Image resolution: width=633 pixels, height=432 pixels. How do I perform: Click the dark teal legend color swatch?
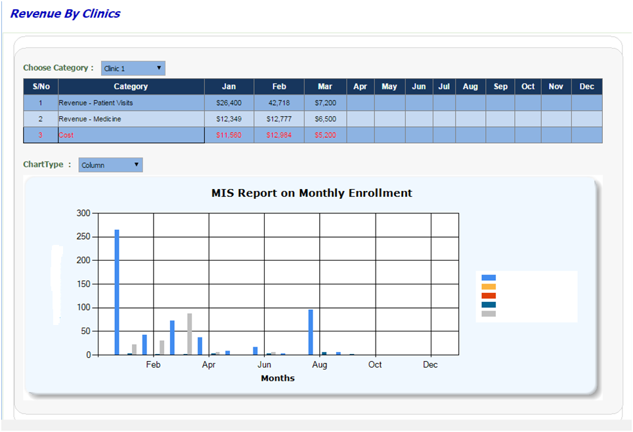tap(489, 305)
